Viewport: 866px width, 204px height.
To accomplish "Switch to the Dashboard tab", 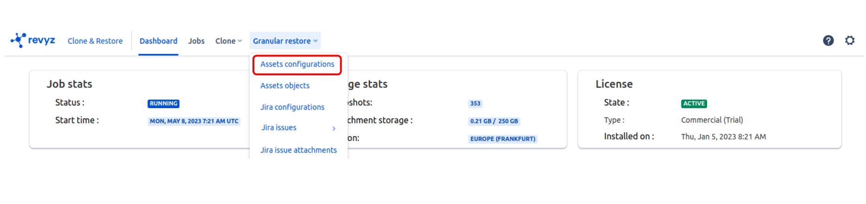I will [158, 41].
